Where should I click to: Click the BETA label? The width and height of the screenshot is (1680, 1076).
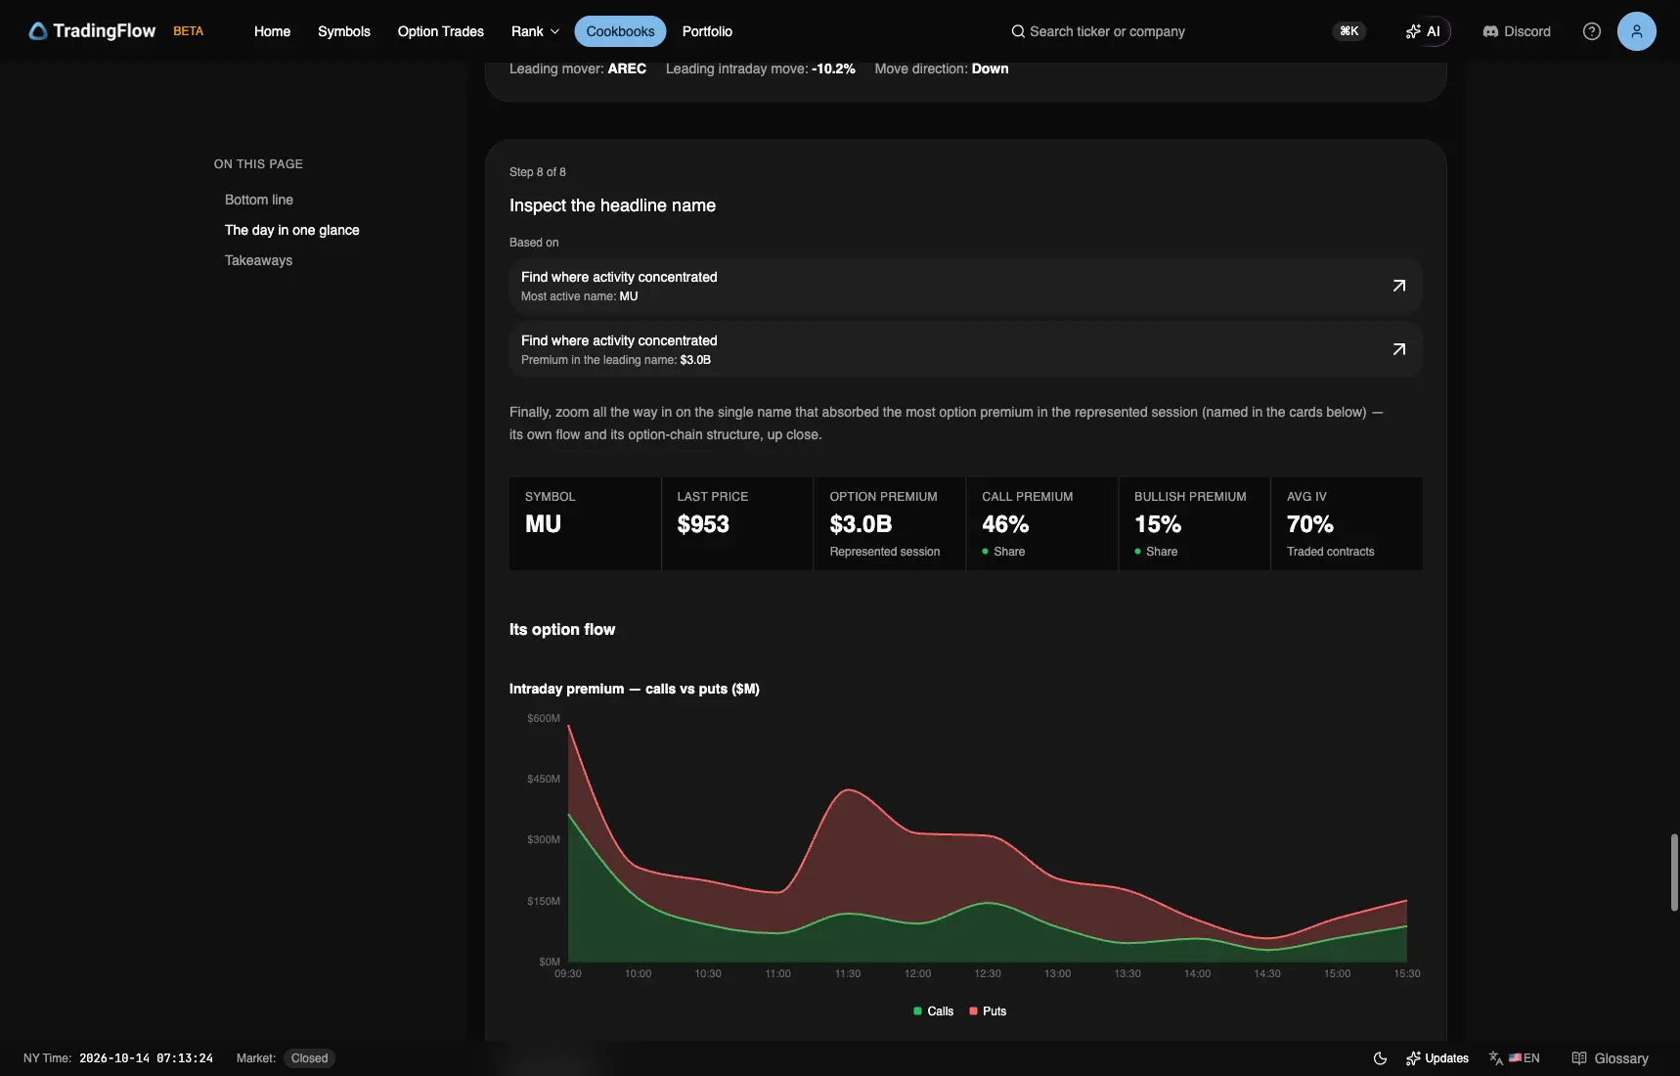tap(189, 31)
